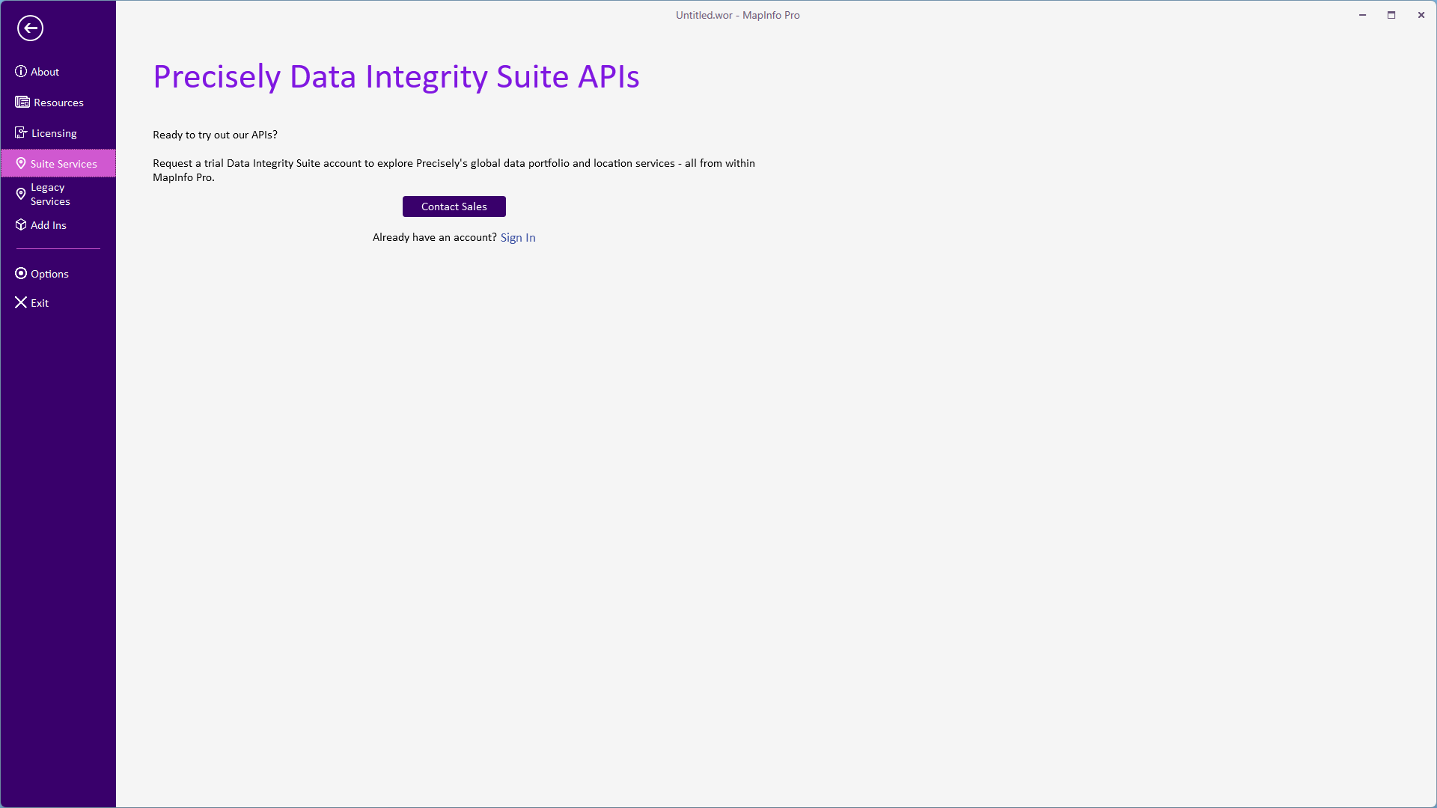Click the Legacy Services pin icon
The width and height of the screenshot is (1437, 808).
(21, 195)
